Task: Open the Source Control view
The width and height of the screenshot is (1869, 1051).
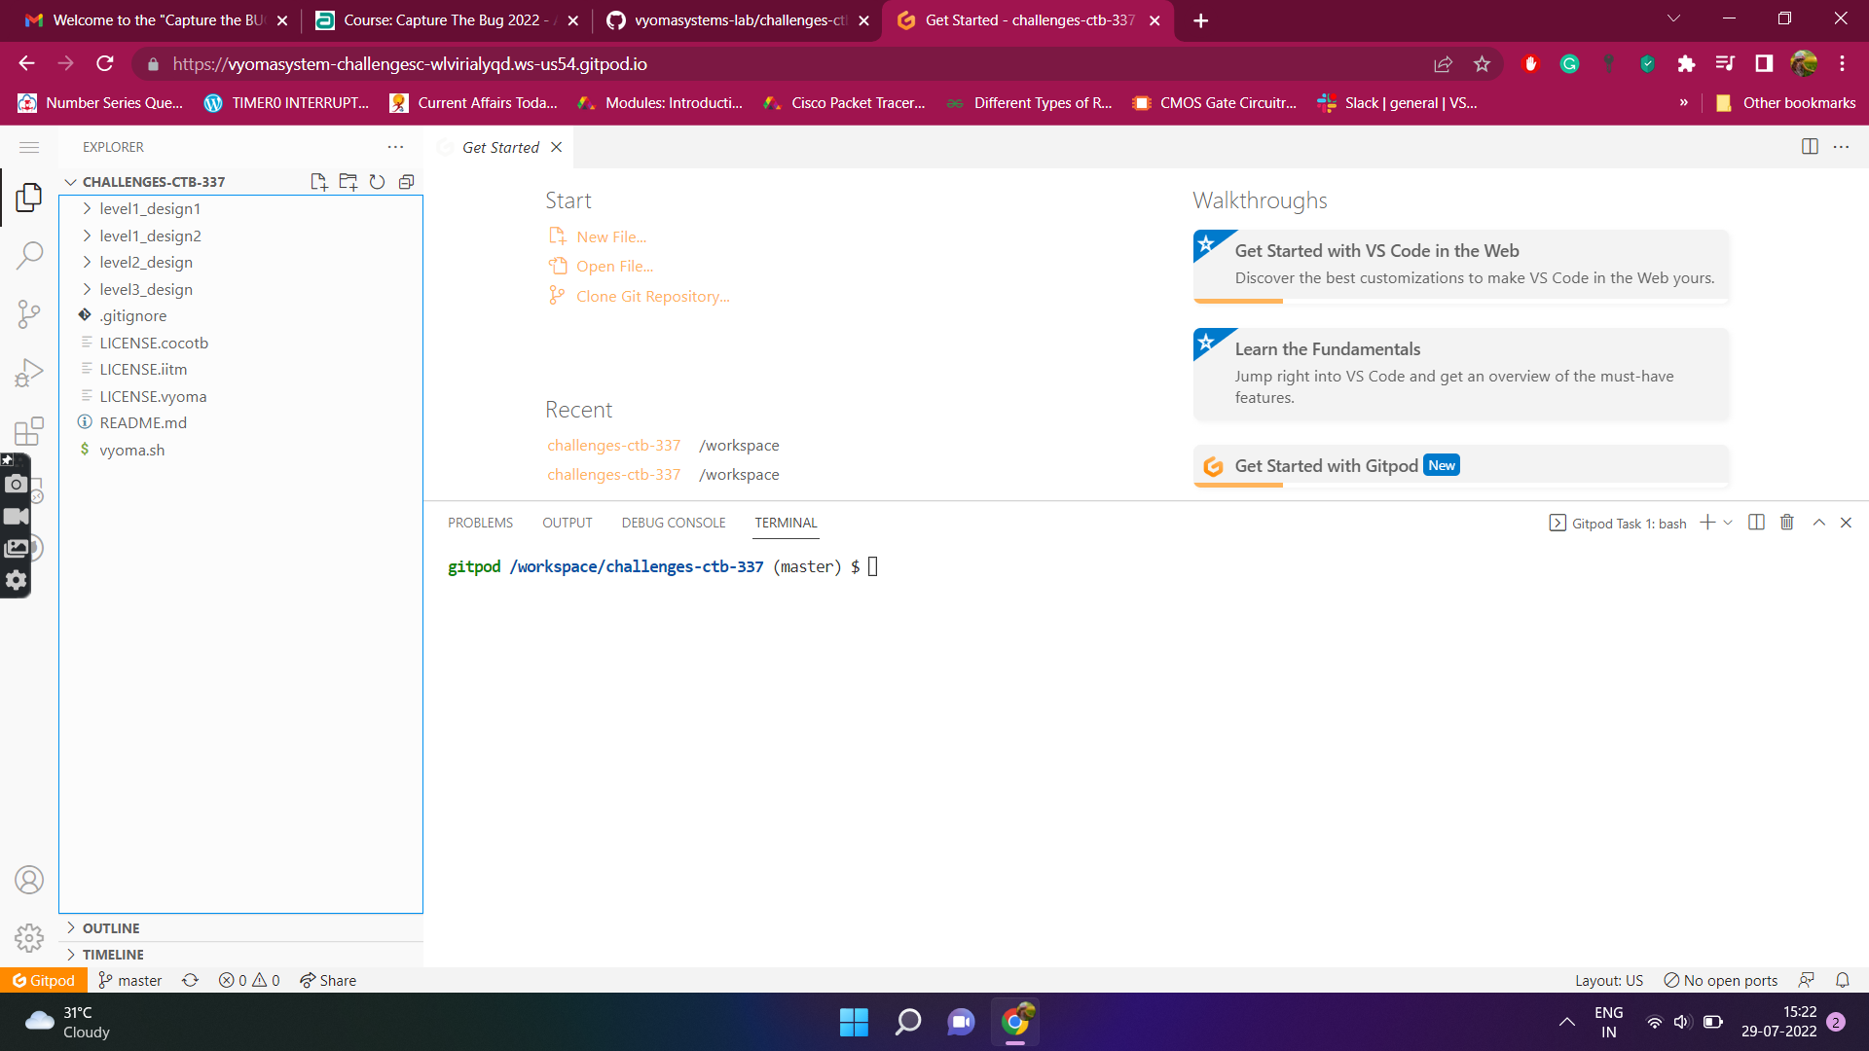Action: coord(29,313)
